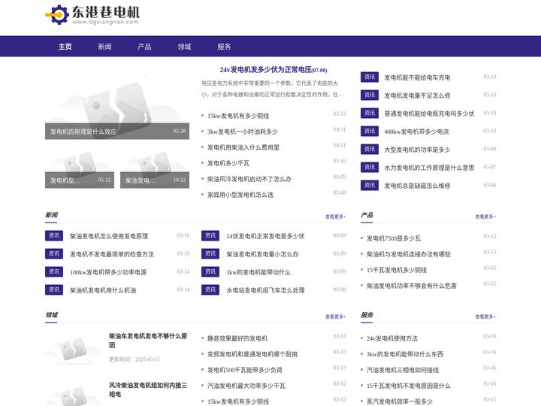
Task: Open headline 24v发电机发多少伏为正常电压
Action: (266, 70)
